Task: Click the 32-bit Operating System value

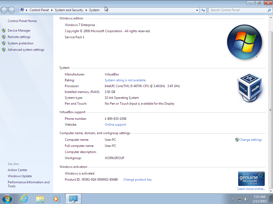Action: pyautogui.click(x=122, y=98)
